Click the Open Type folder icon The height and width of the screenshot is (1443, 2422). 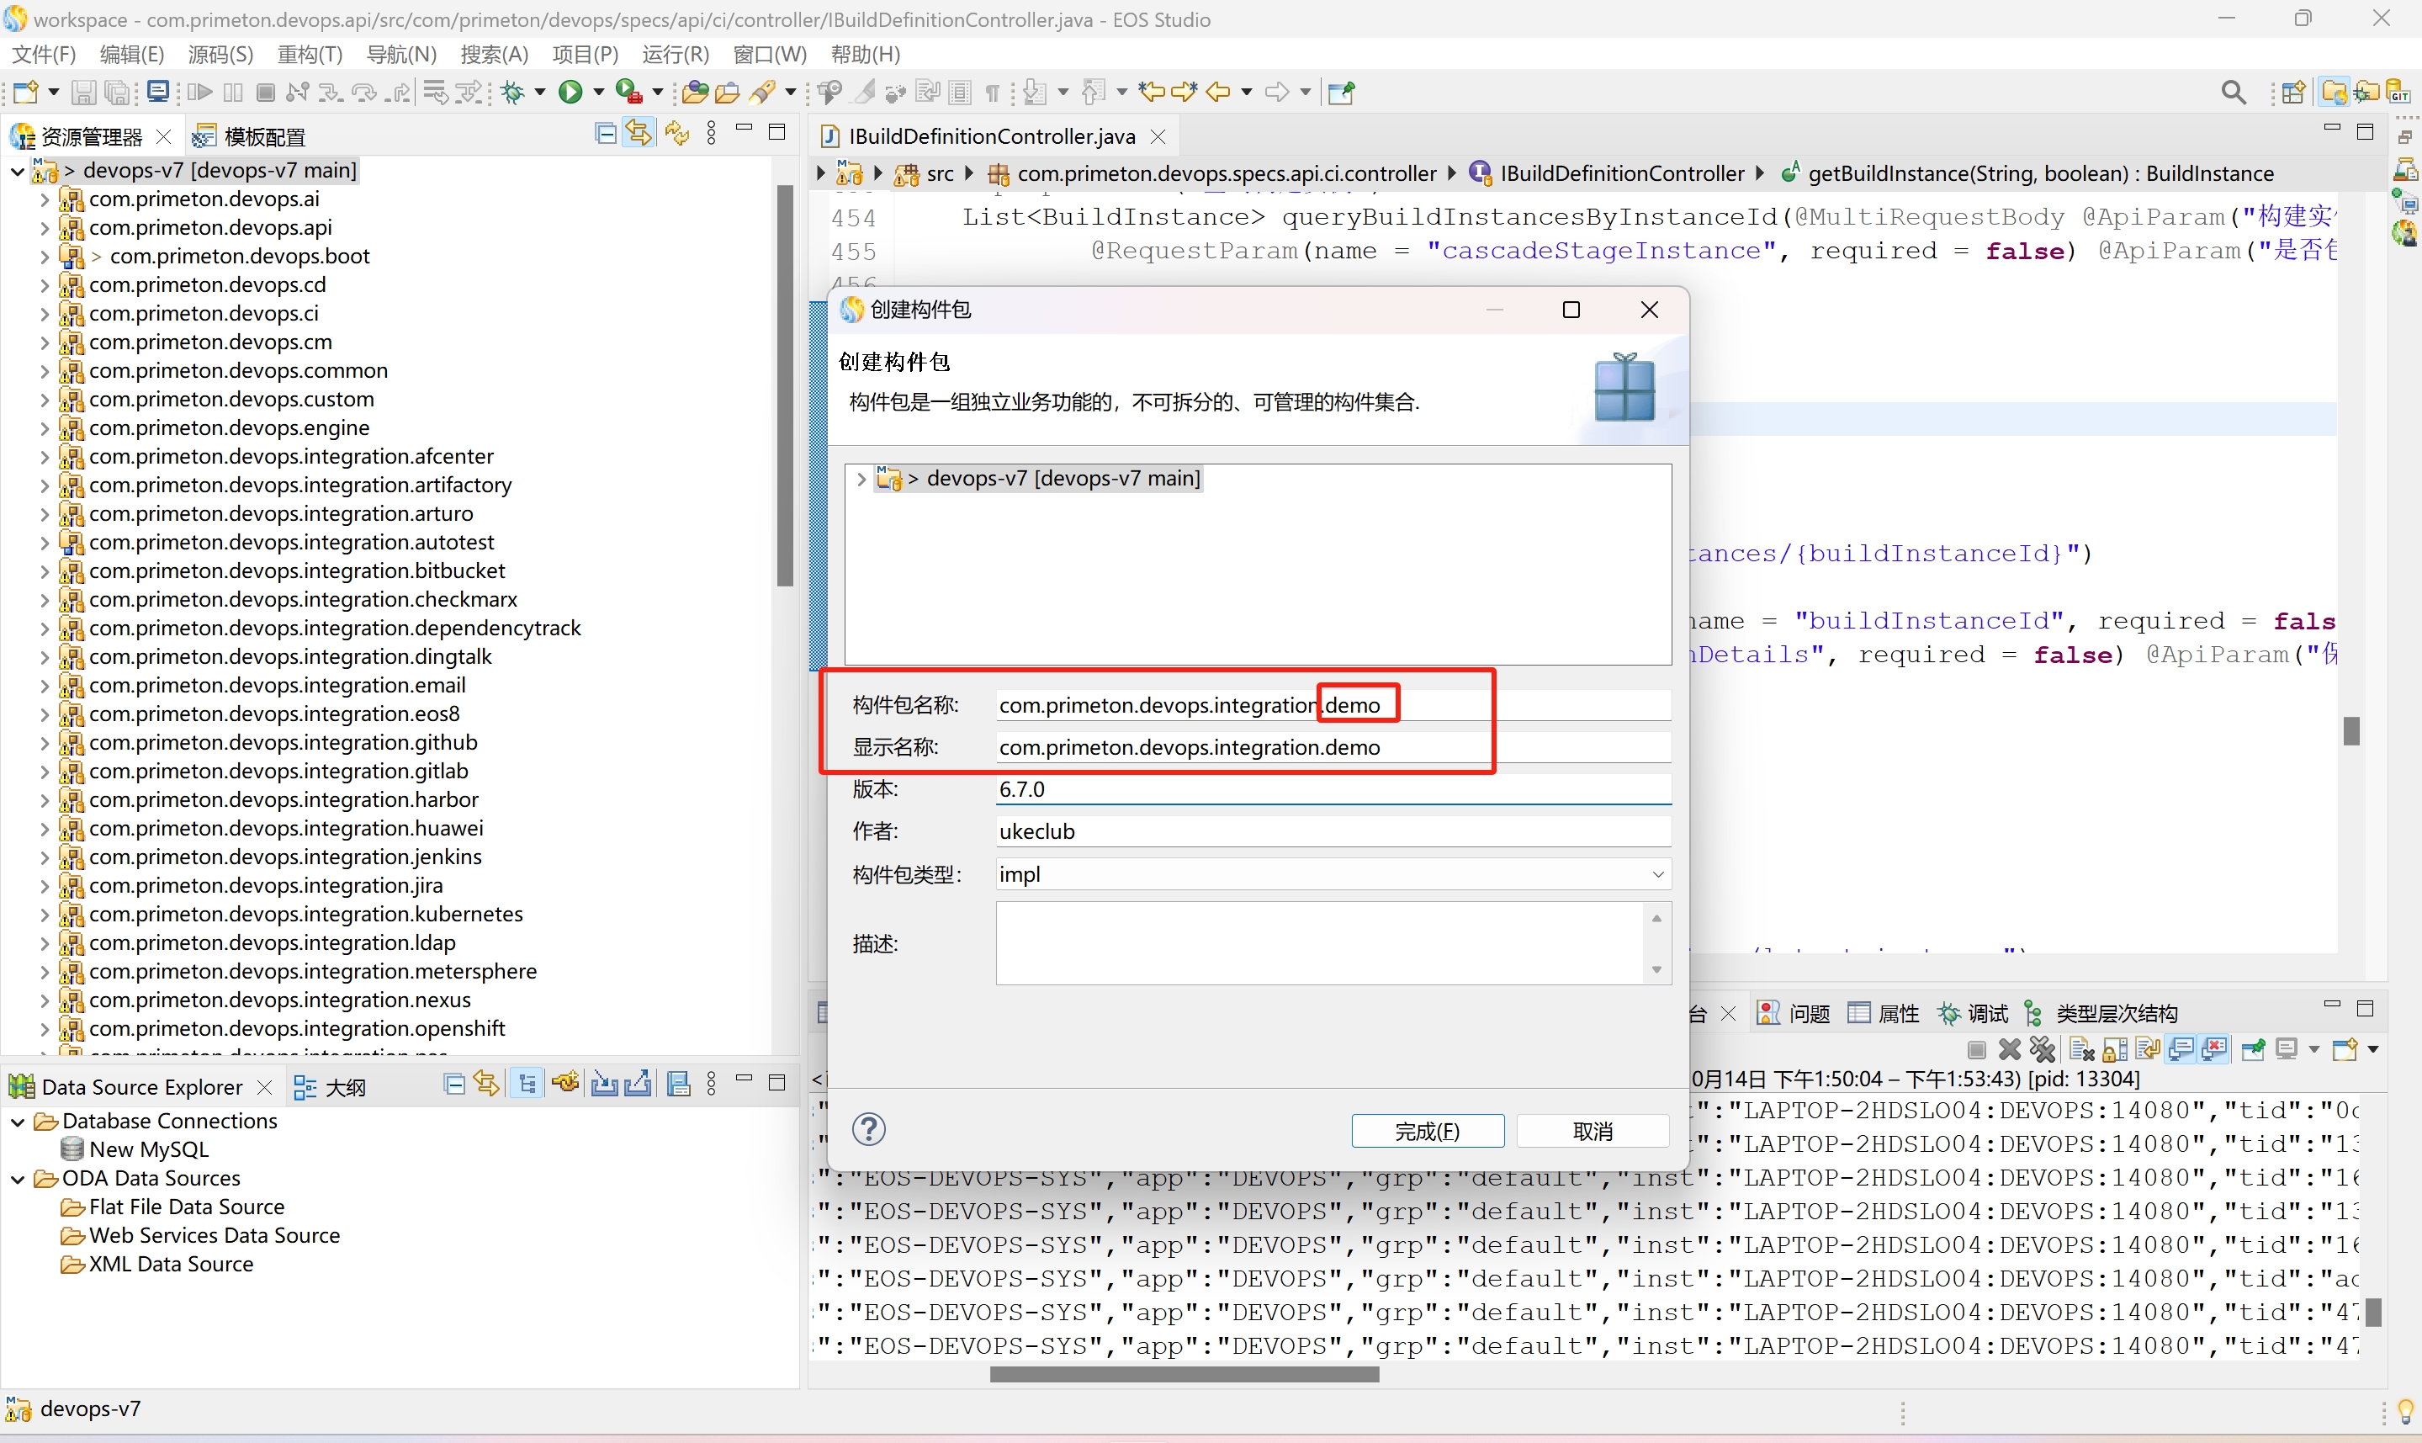[x=694, y=93]
